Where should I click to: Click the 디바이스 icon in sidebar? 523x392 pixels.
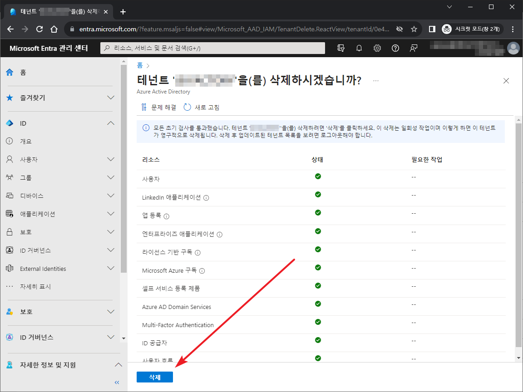[10, 196]
